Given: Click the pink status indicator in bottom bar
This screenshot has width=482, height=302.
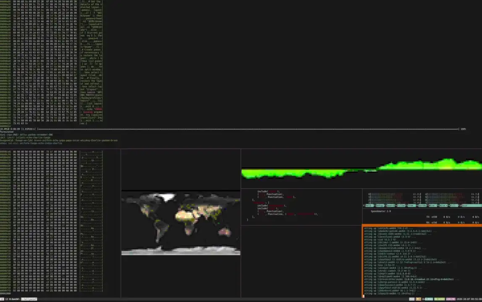Looking at the screenshot, I should coord(451,299).
